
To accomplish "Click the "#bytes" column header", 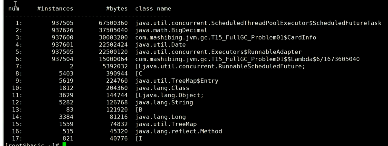I will point(117,9).
